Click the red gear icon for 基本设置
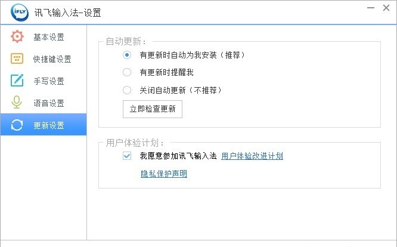The image size is (397, 247). [x=17, y=37]
